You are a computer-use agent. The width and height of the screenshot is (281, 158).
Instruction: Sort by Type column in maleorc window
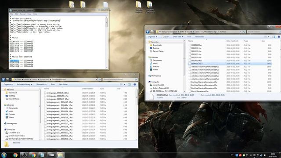246,41
